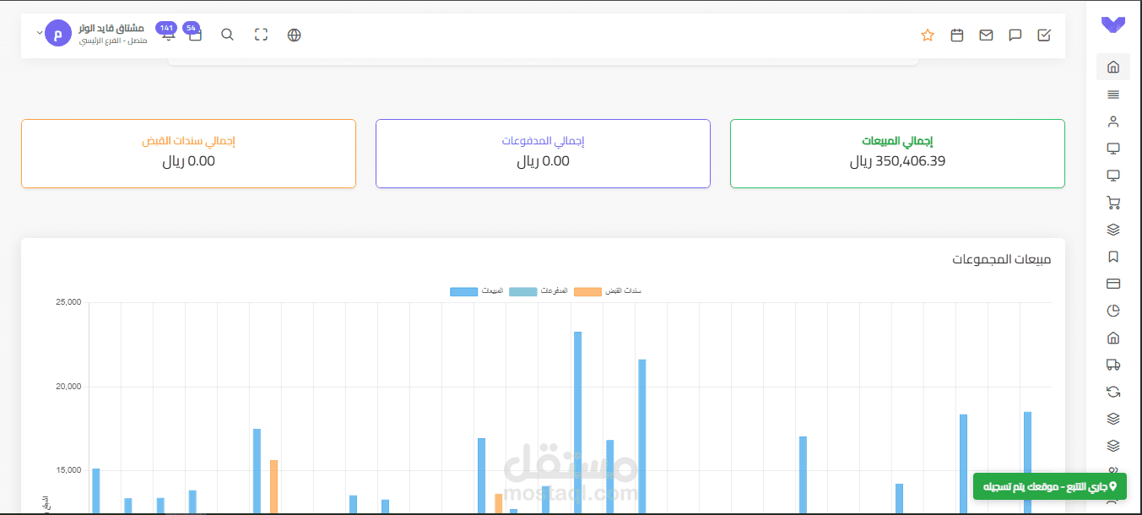Click the user name مشتاق قايد الوتر
This screenshot has width=1142, height=515.
(x=111, y=28)
